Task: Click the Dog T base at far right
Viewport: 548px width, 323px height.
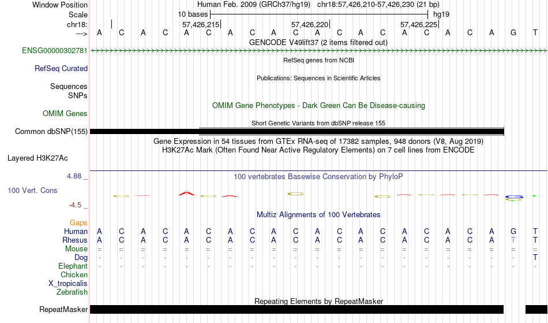Action: coord(535,258)
